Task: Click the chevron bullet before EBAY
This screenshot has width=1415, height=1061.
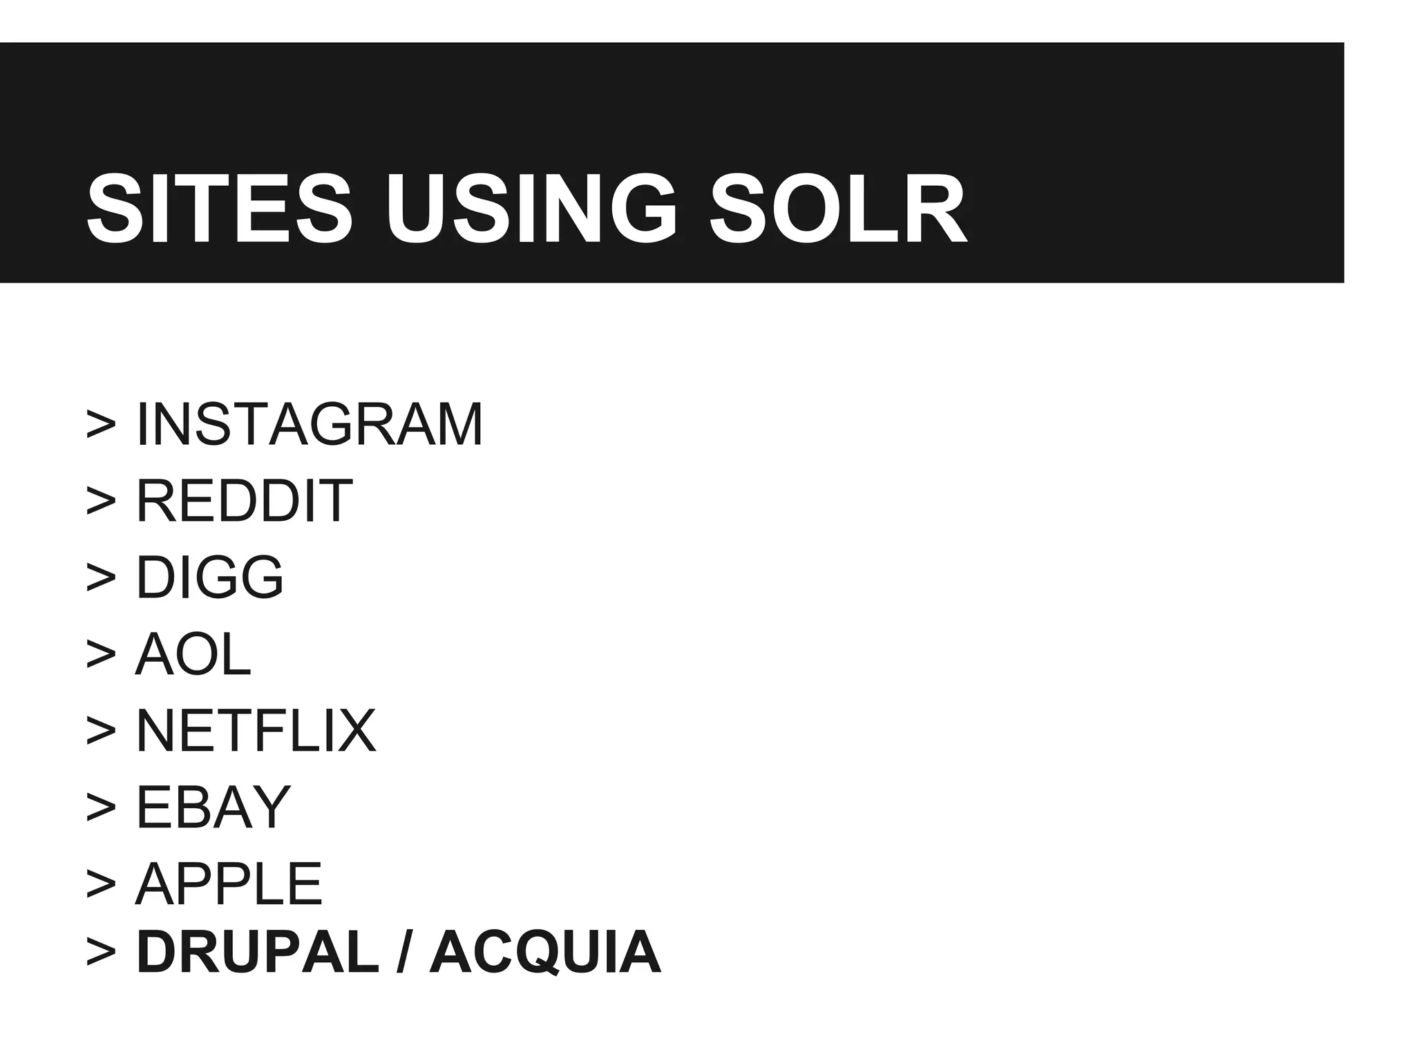Action: pyautogui.click(x=101, y=807)
